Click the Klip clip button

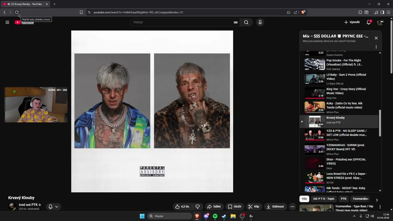coord(254,207)
